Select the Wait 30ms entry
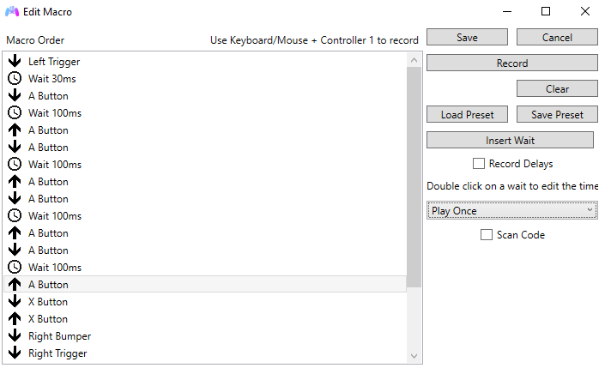Screen dimensions: 605x368 51,79
